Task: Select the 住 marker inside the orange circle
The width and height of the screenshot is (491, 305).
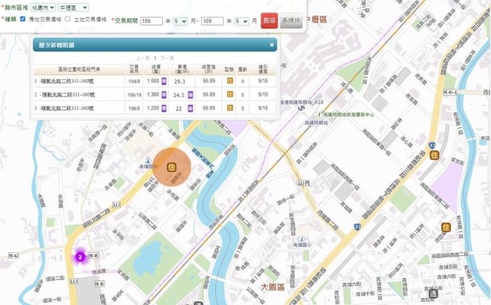Action: (x=172, y=167)
